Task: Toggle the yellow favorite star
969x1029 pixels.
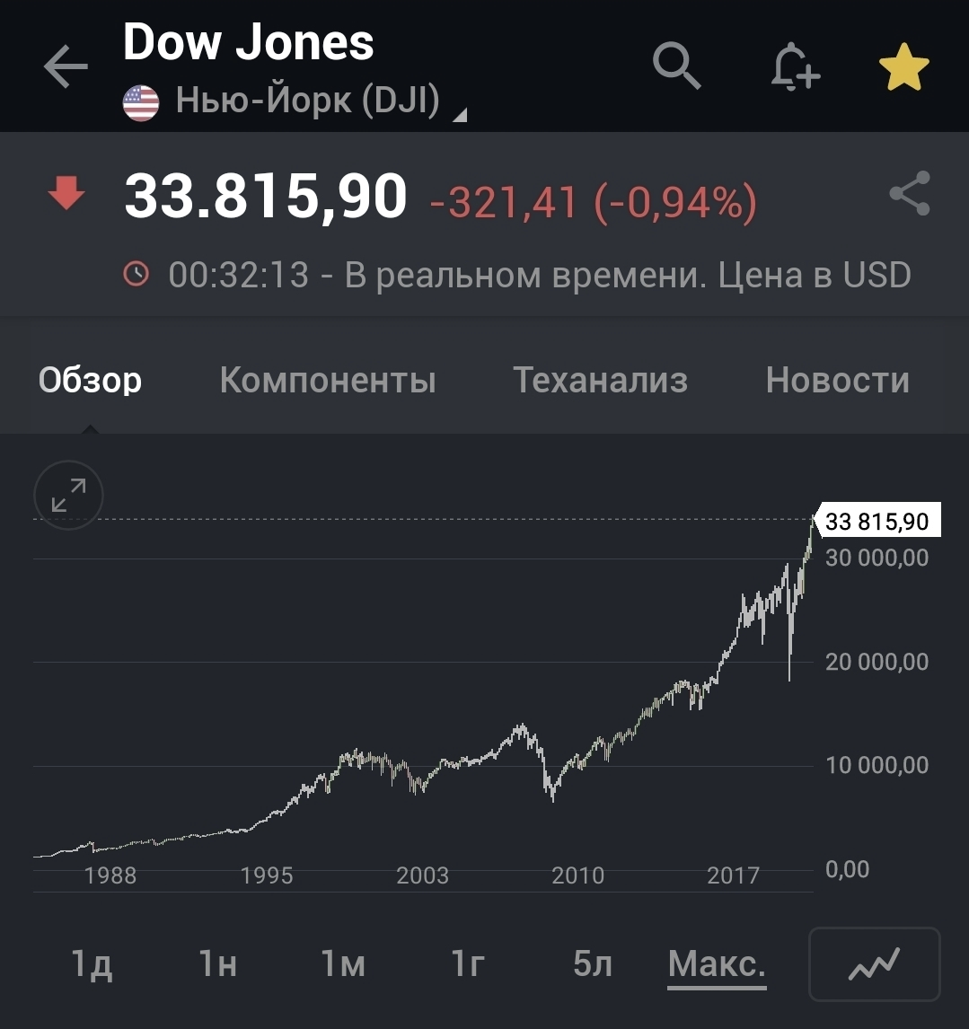Action: click(903, 68)
